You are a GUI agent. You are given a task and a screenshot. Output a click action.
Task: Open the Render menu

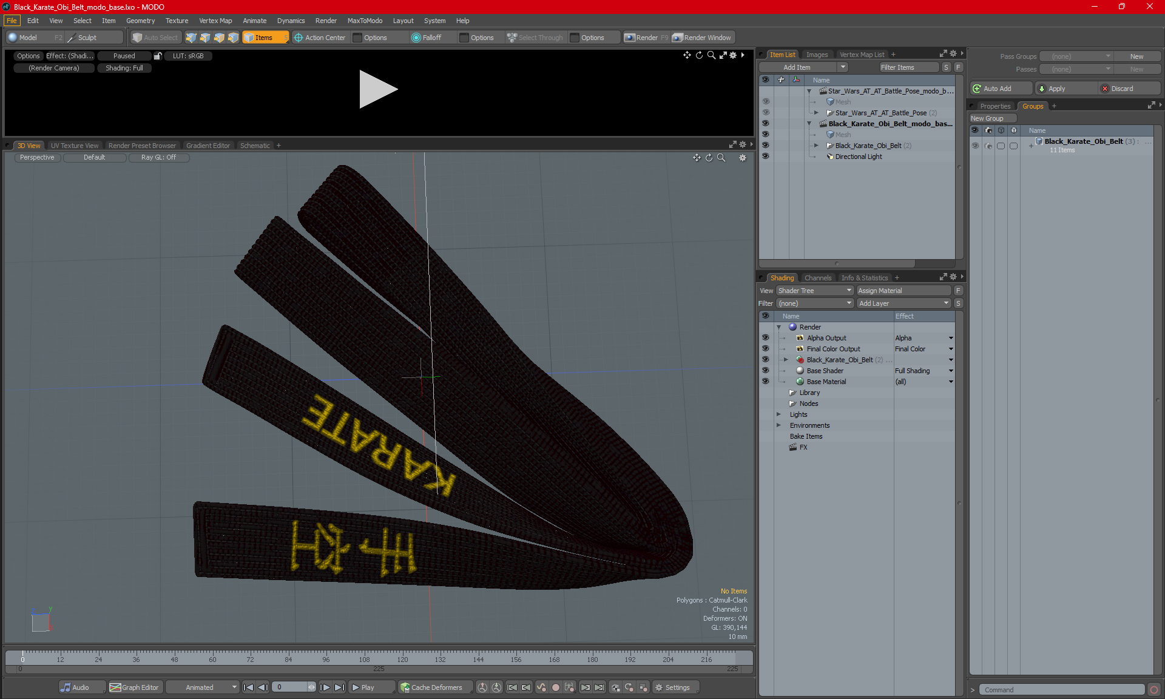326,21
